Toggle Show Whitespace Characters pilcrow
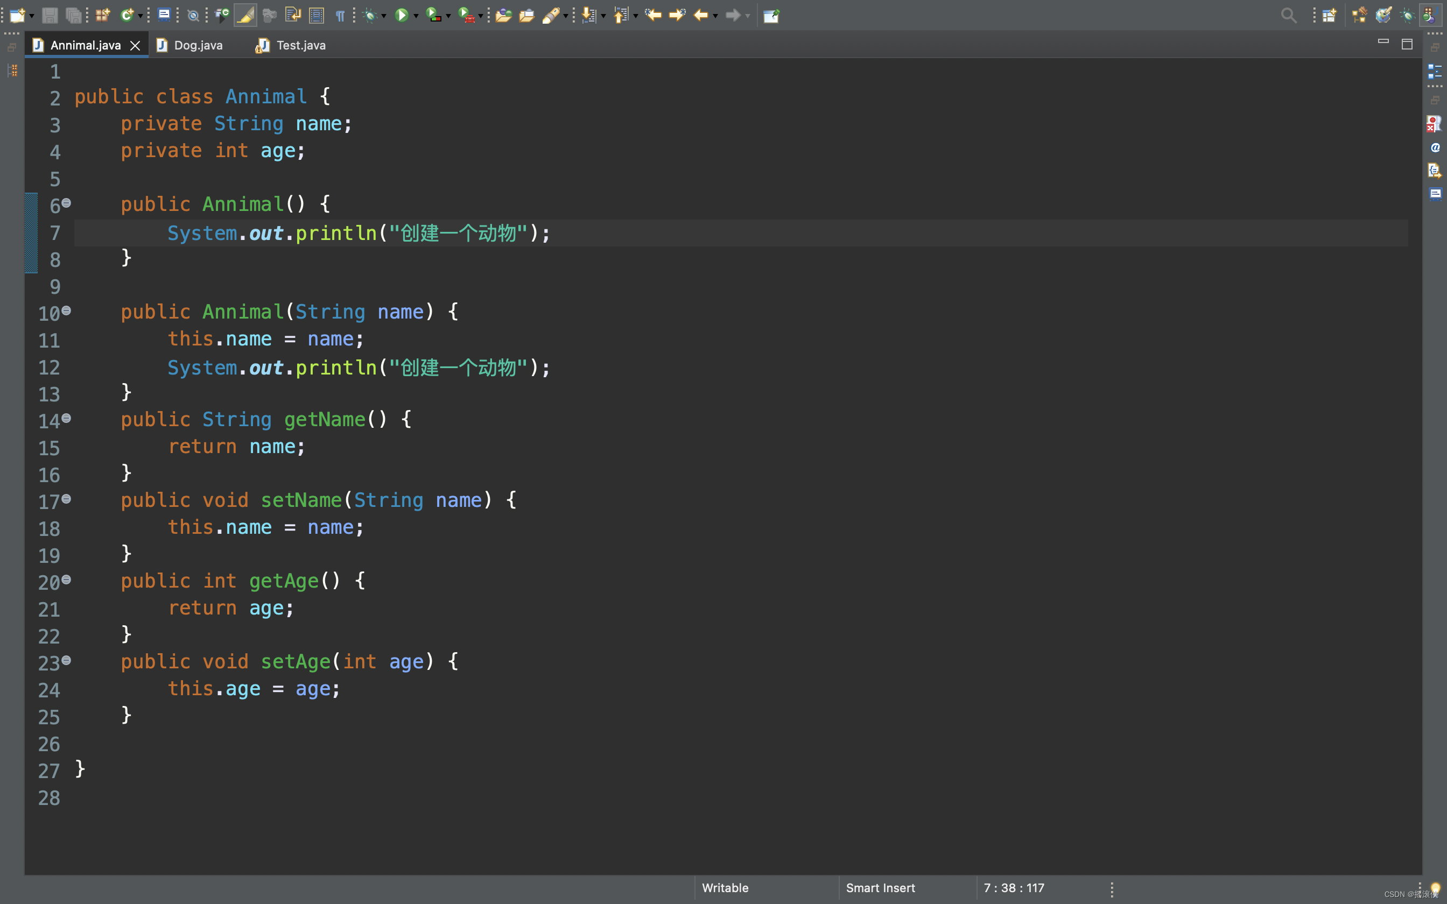Image resolution: width=1447 pixels, height=904 pixels. pyautogui.click(x=340, y=15)
